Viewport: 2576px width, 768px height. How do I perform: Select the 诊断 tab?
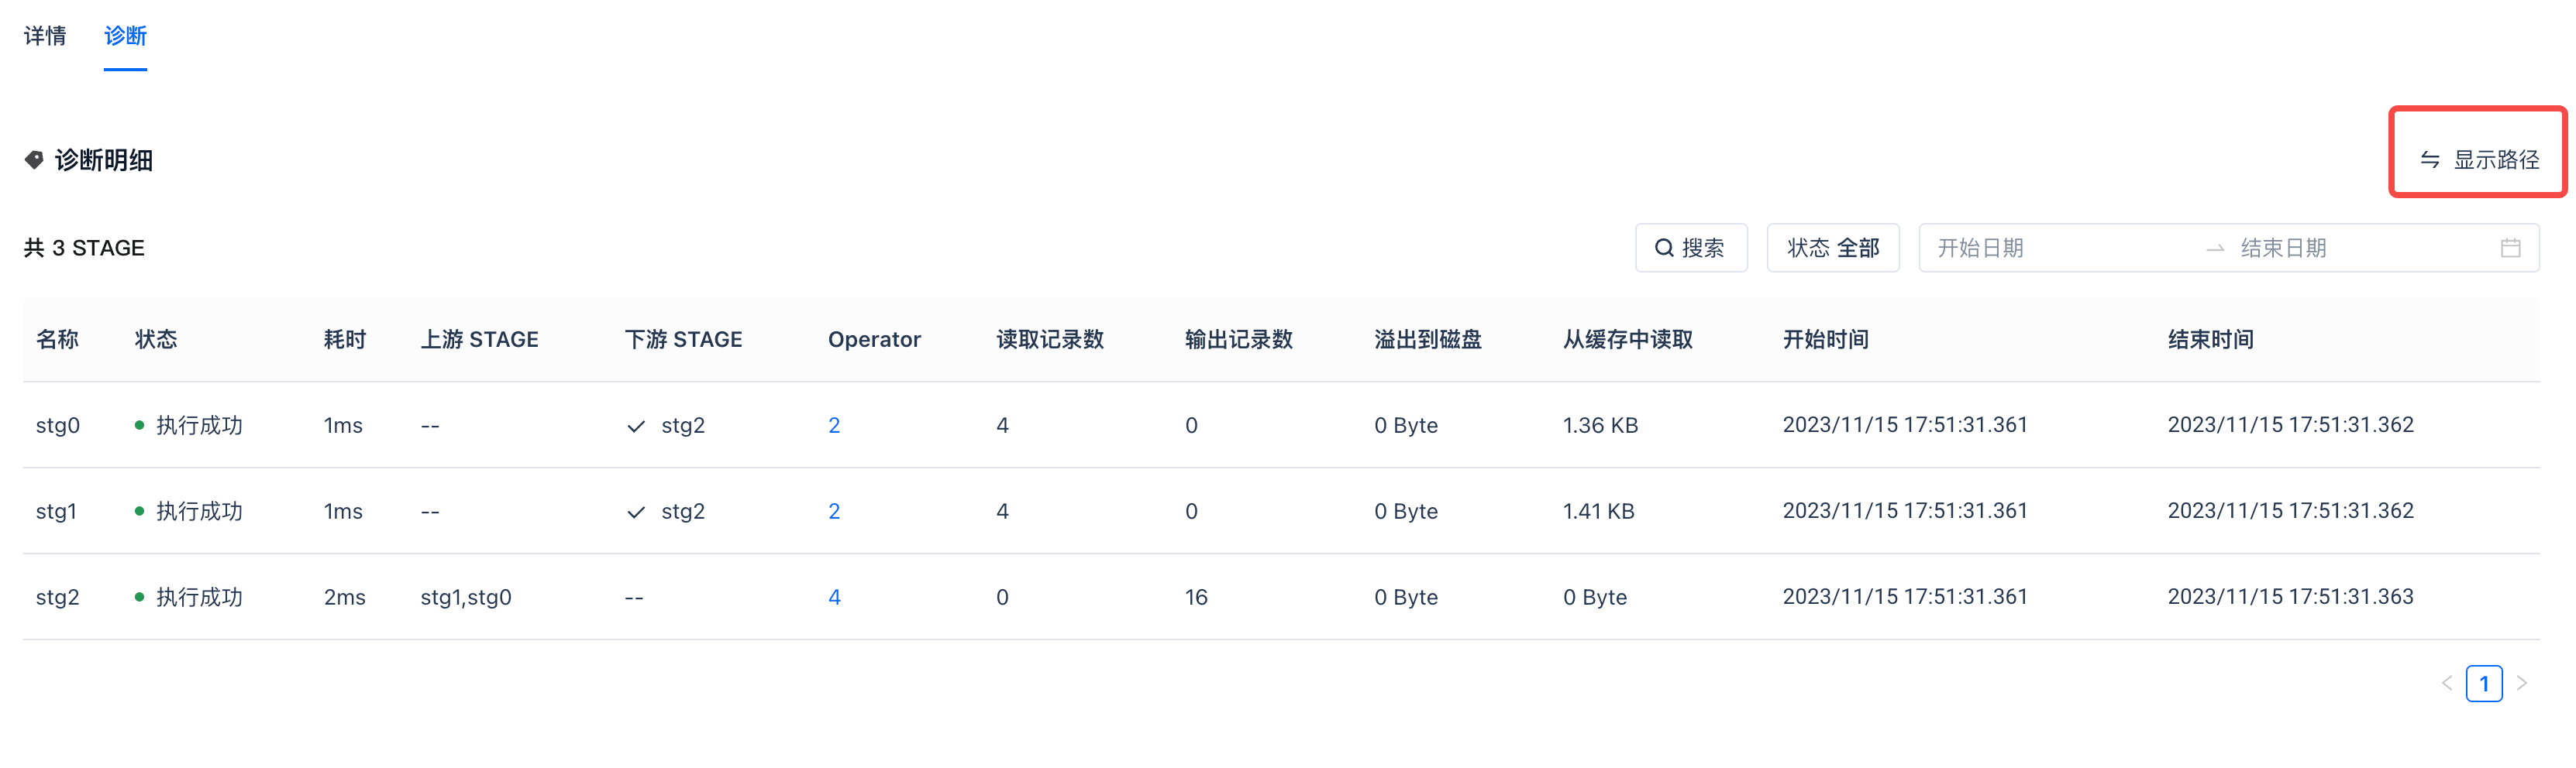pyautogui.click(x=125, y=36)
